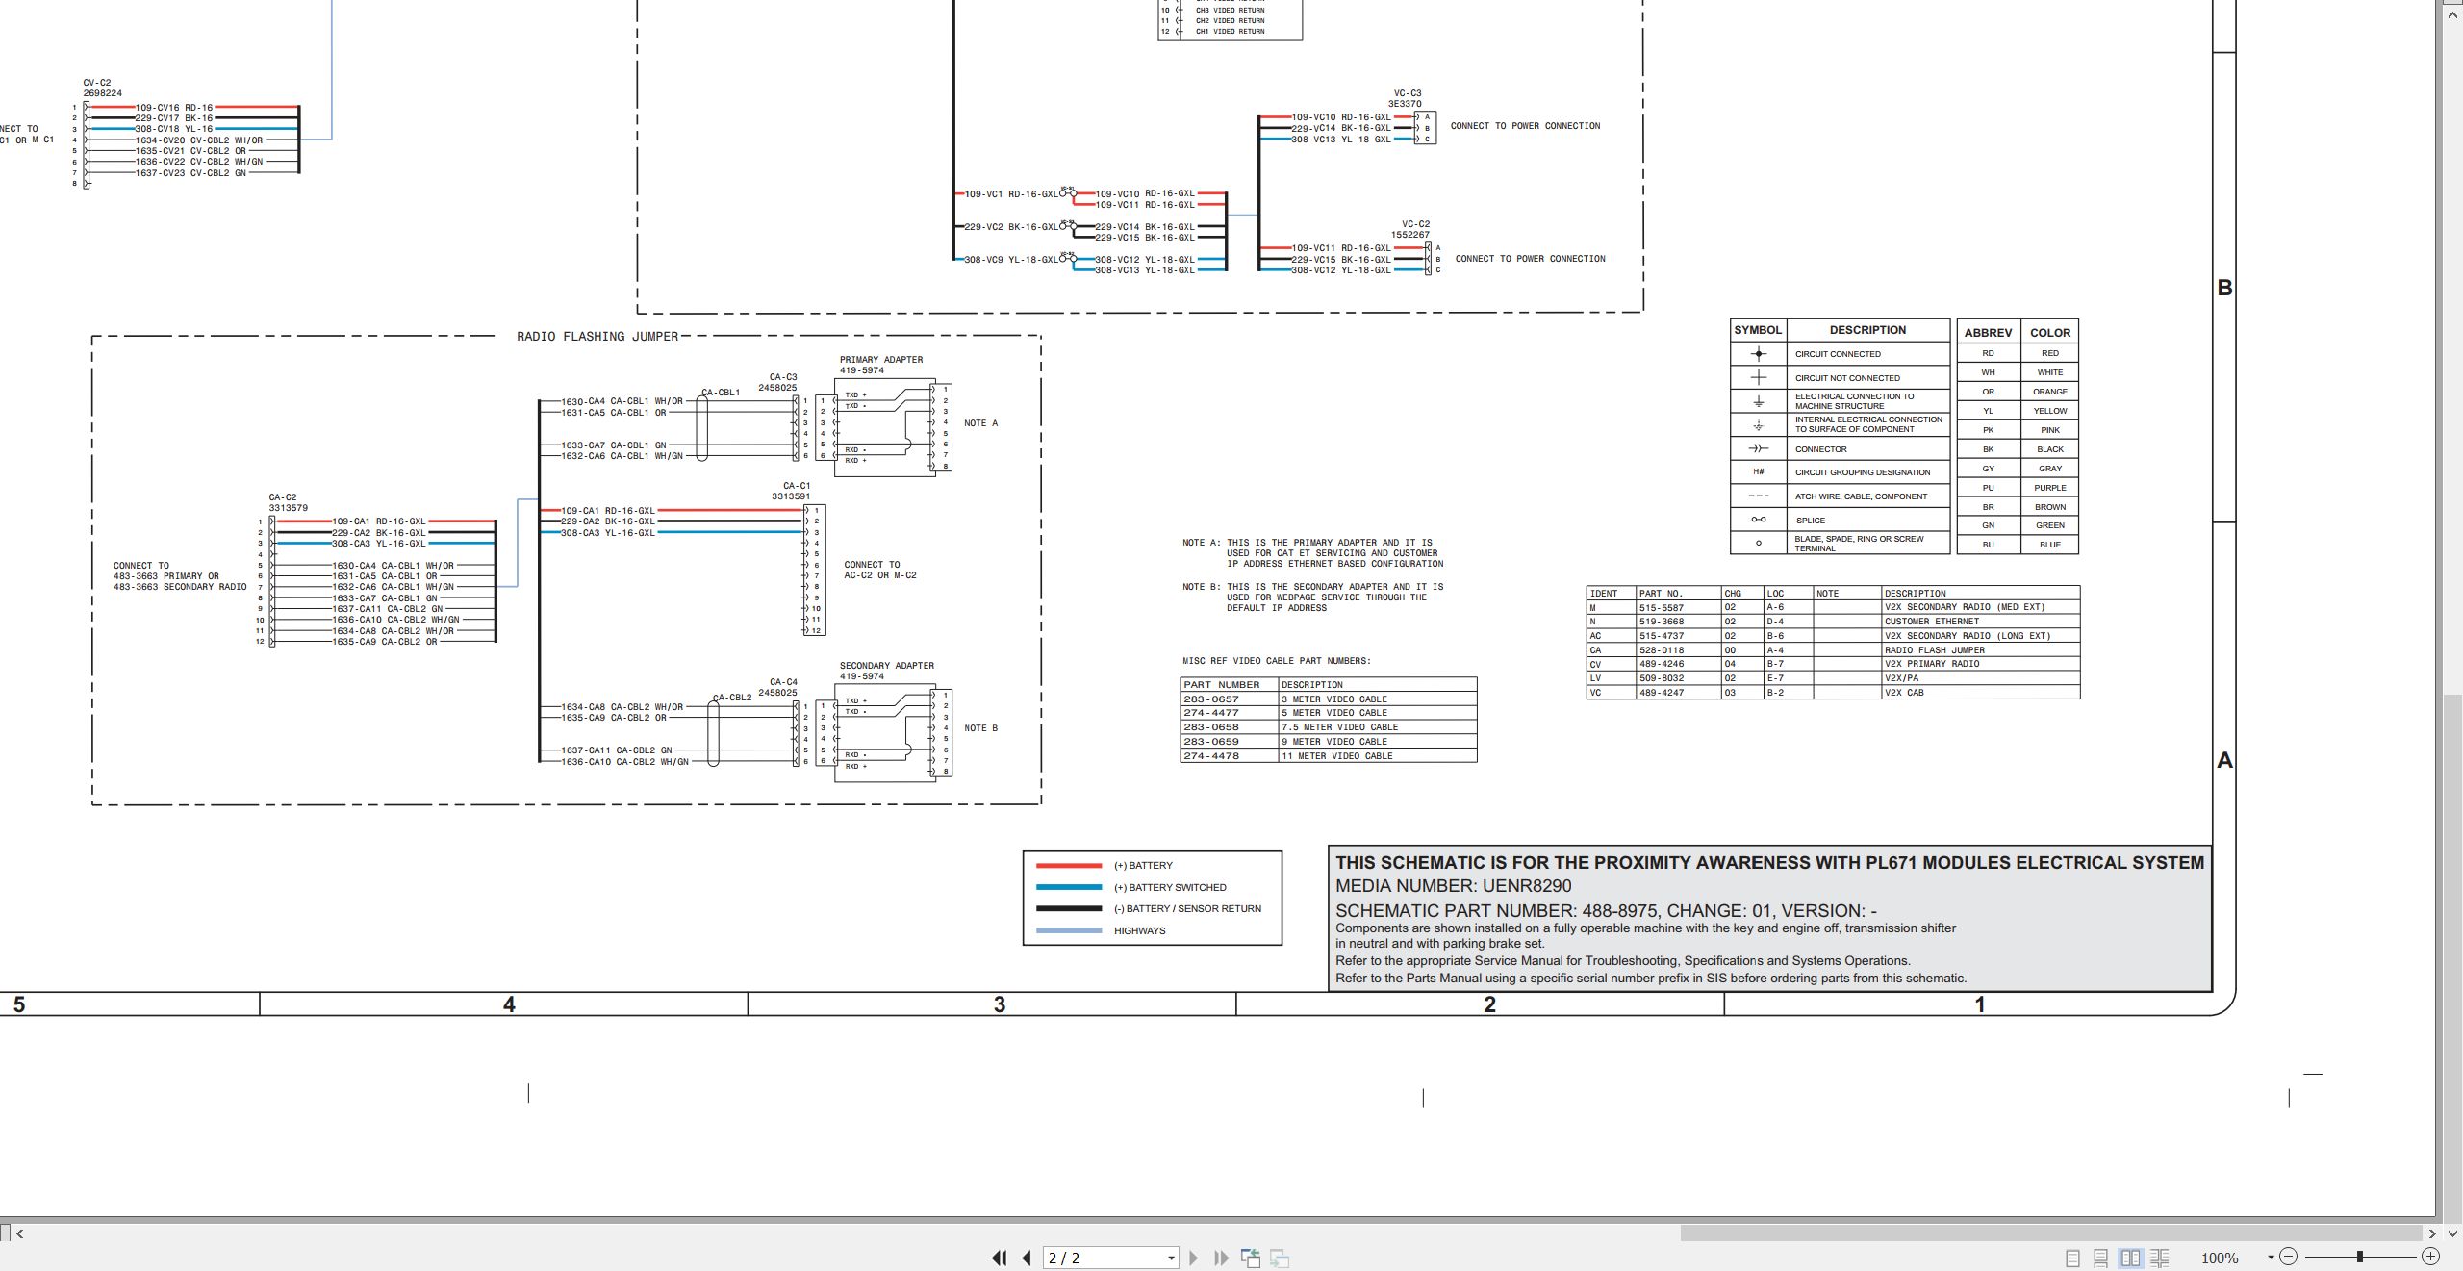Click the HIGHWAYS legend entry
Screen dimensions: 2463x1271
click(1101, 930)
